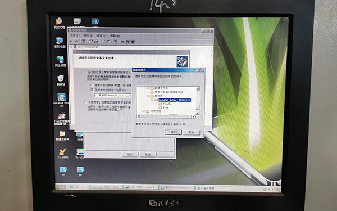Click the help question-mark toolbar icon in Device Manager
Image resolution: width=337 pixels, height=211 pixels.
coord(103,41)
